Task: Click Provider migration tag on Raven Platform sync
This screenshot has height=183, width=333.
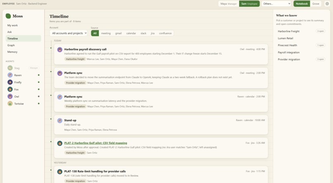Action: [x=75, y=106]
